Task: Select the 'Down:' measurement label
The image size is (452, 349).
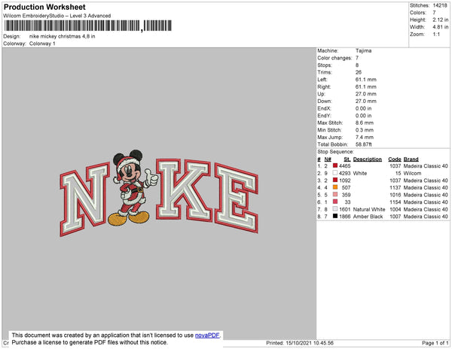Action: click(325, 101)
